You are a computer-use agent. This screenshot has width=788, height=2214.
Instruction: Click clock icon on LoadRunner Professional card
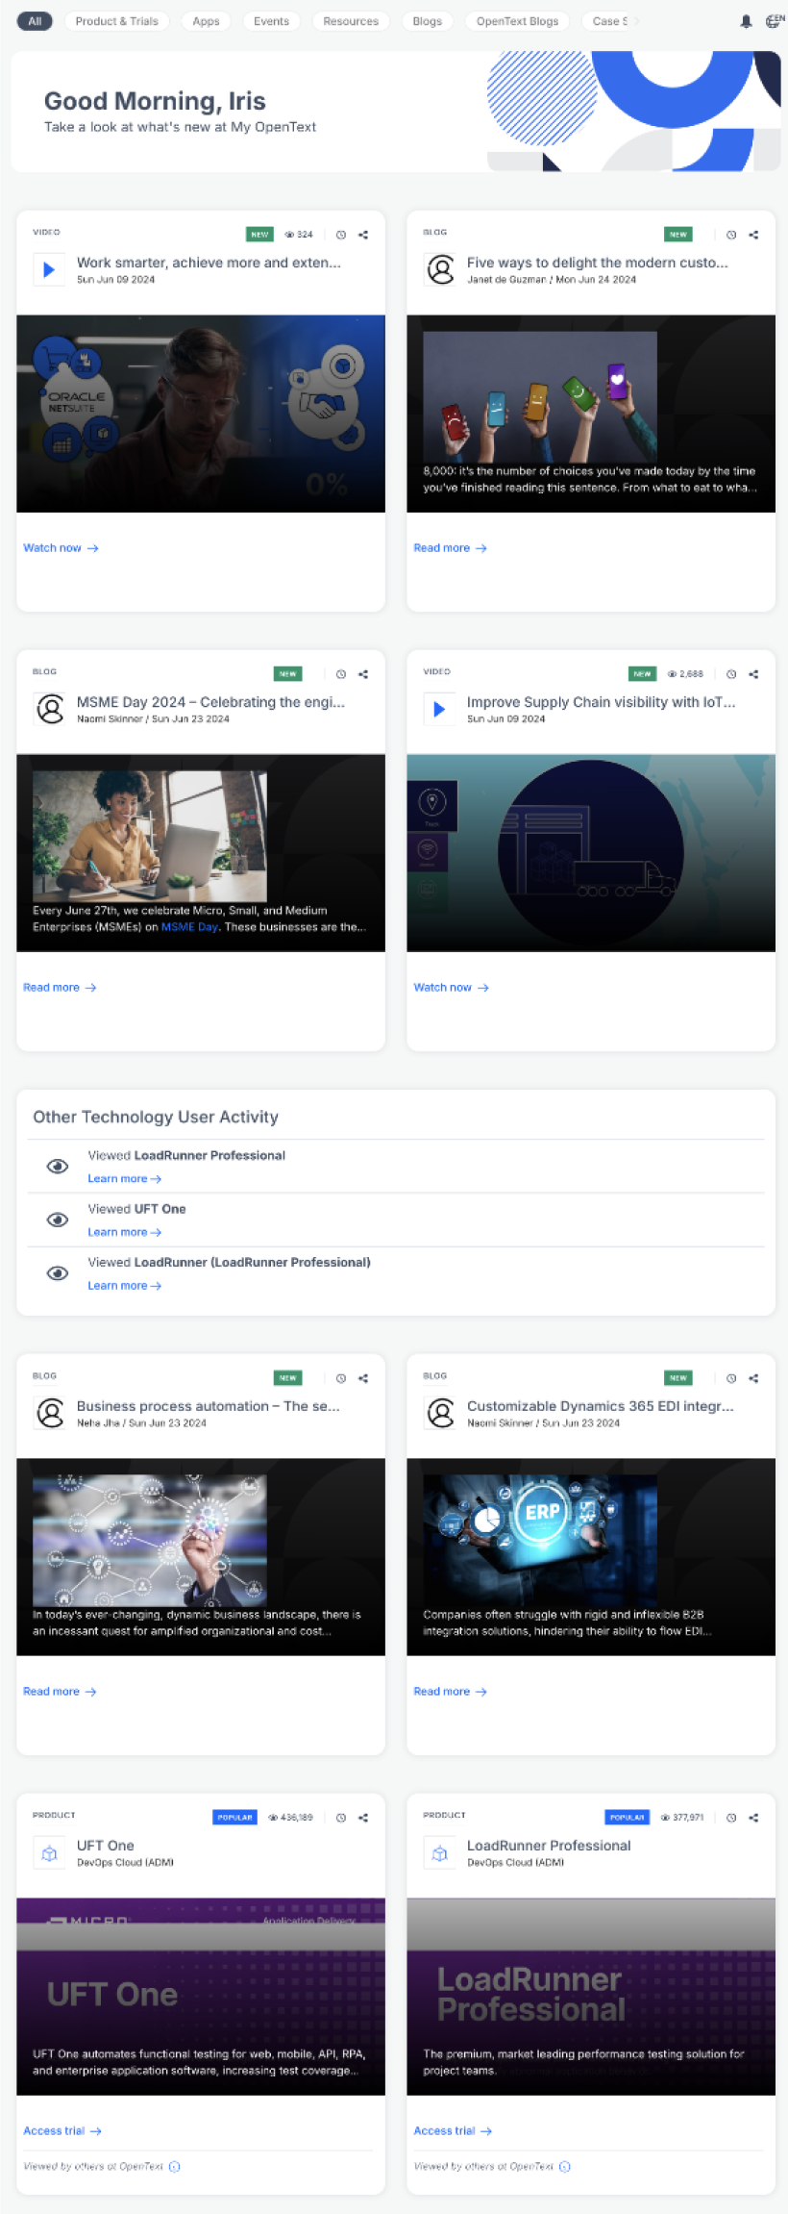click(731, 1818)
